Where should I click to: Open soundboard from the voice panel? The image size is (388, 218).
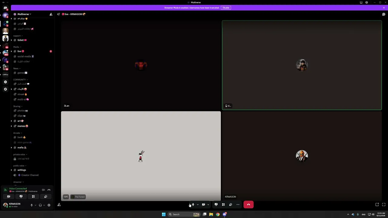click(46, 197)
